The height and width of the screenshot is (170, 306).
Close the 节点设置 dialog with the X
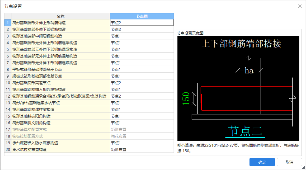[x=300, y=6]
